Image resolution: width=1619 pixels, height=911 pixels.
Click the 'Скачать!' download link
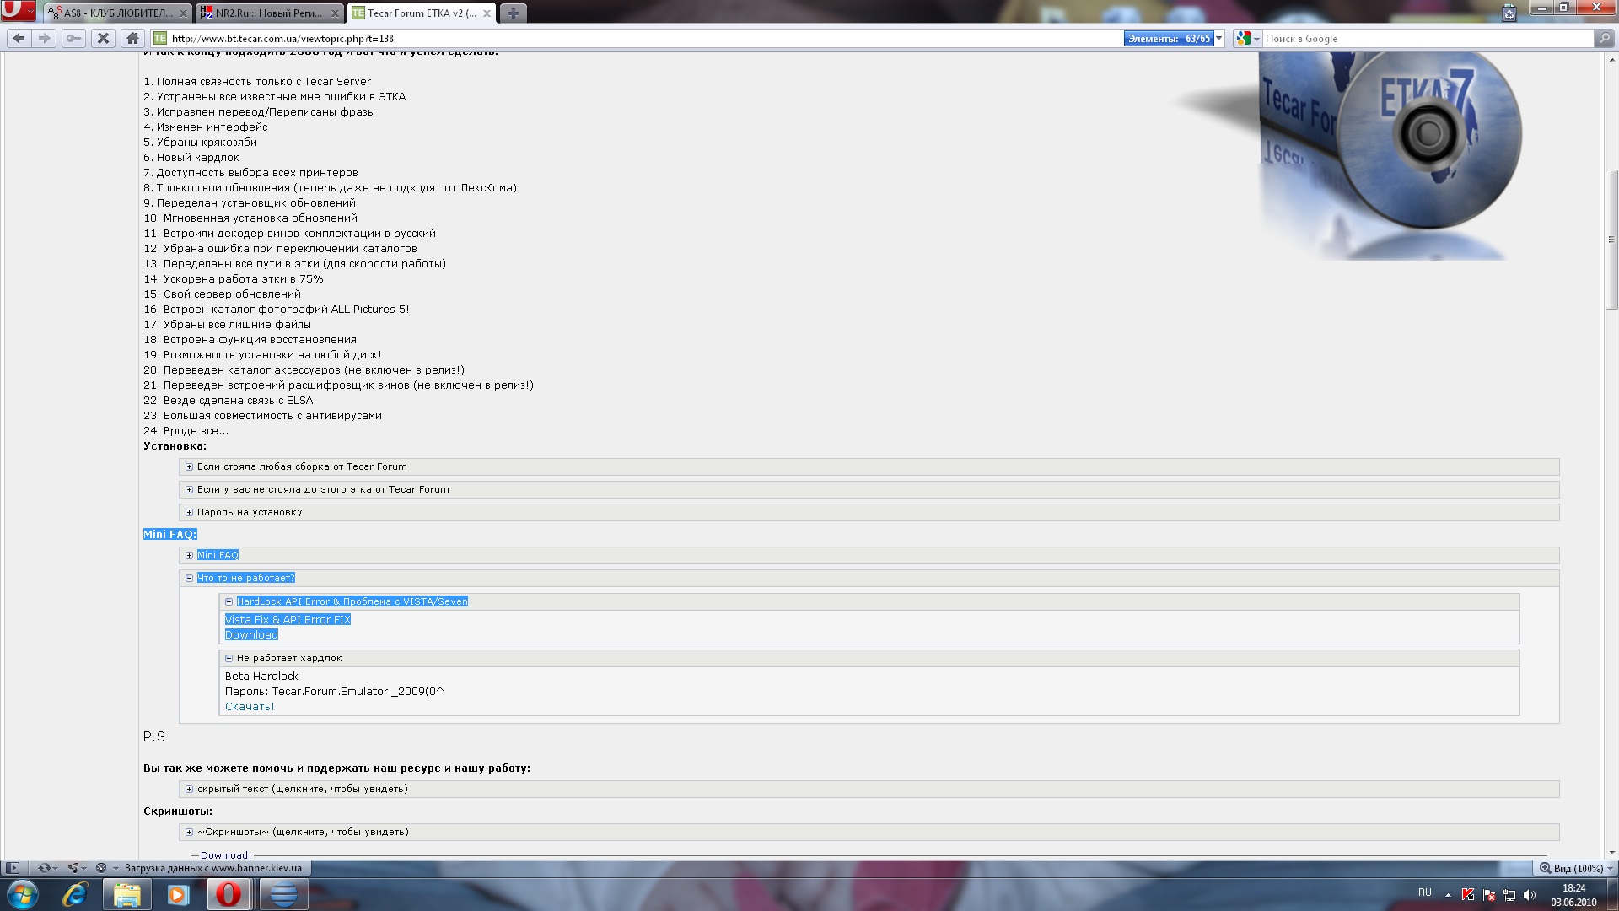[250, 707]
